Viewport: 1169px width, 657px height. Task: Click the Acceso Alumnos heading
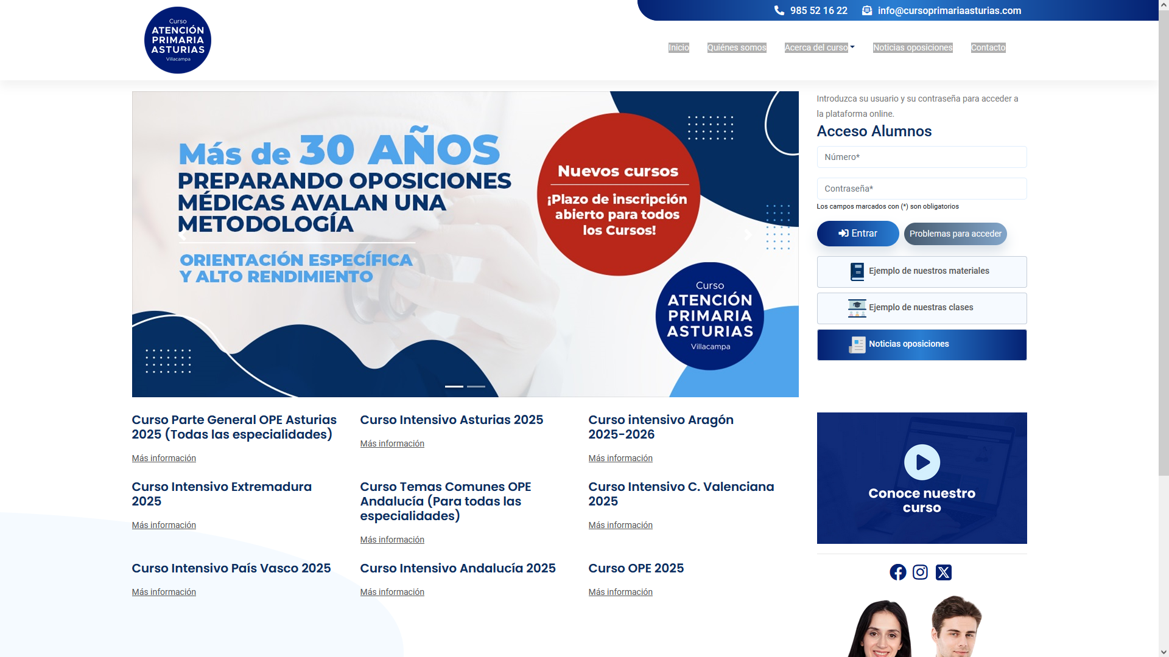pyautogui.click(x=874, y=131)
